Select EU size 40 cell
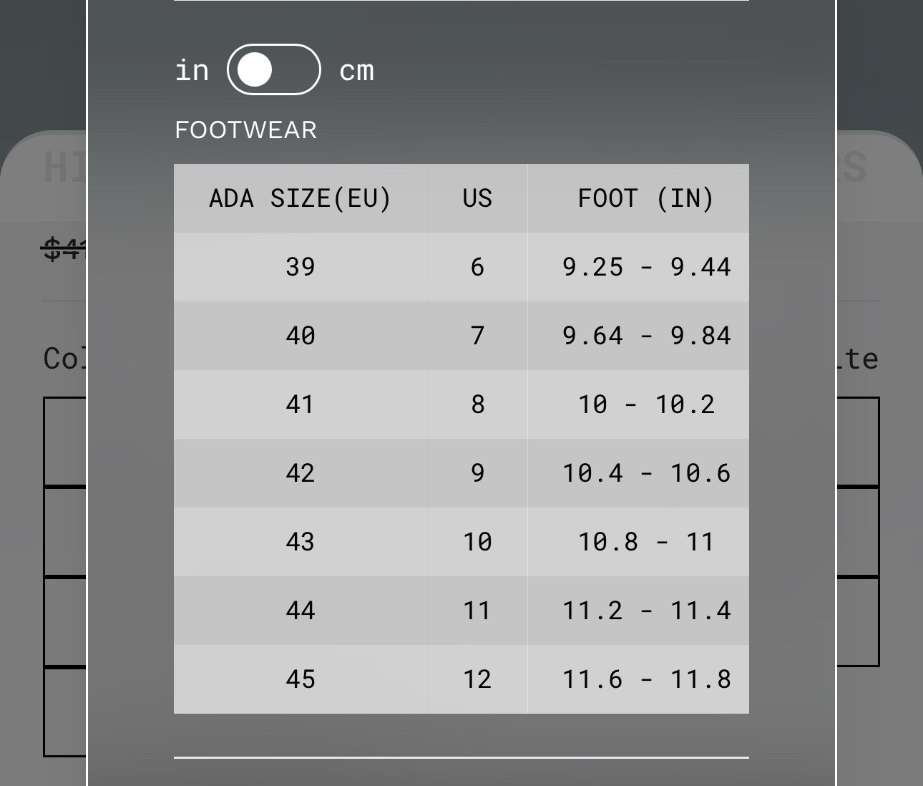The width and height of the screenshot is (923, 786). 301,336
